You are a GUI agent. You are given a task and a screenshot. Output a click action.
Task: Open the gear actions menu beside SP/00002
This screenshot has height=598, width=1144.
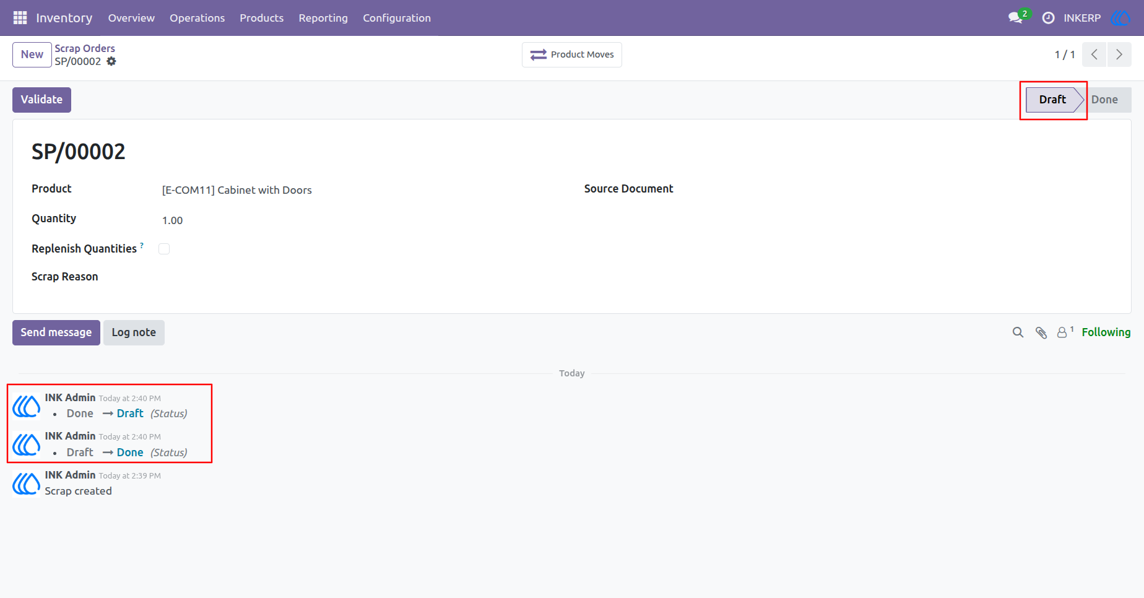click(x=111, y=61)
